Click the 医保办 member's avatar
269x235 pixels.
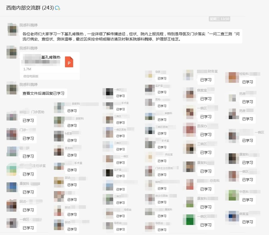[x=189, y=130]
